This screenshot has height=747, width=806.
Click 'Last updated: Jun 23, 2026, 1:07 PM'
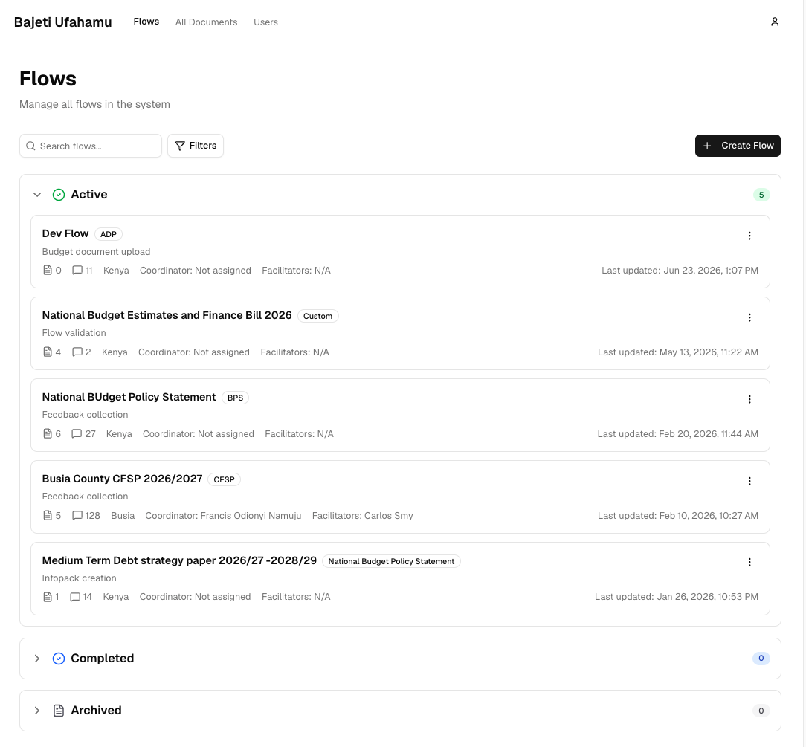pyautogui.click(x=680, y=271)
